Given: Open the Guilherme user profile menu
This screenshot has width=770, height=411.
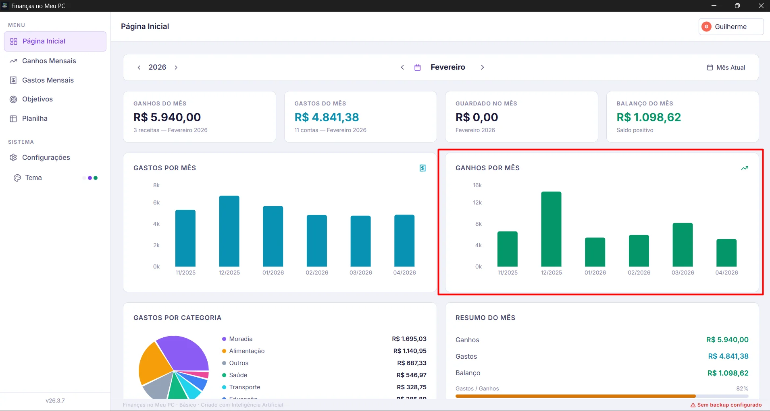Looking at the screenshot, I should (730, 27).
